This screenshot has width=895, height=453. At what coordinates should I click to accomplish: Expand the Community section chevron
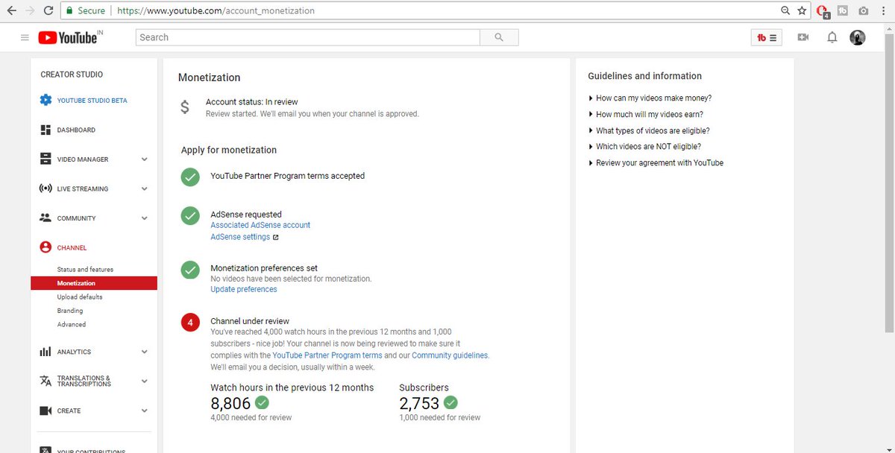coord(145,218)
